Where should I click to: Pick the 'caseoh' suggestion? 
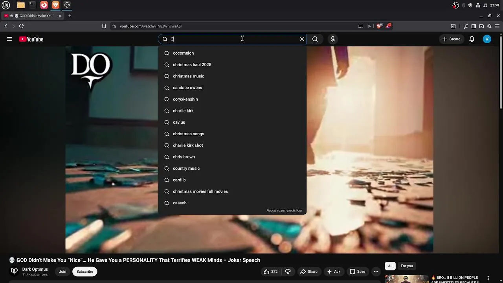click(232, 203)
